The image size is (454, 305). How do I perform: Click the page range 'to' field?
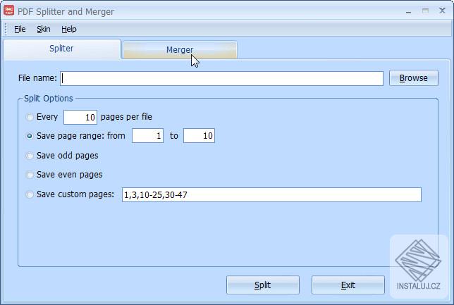pyautogui.click(x=199, y=136)
